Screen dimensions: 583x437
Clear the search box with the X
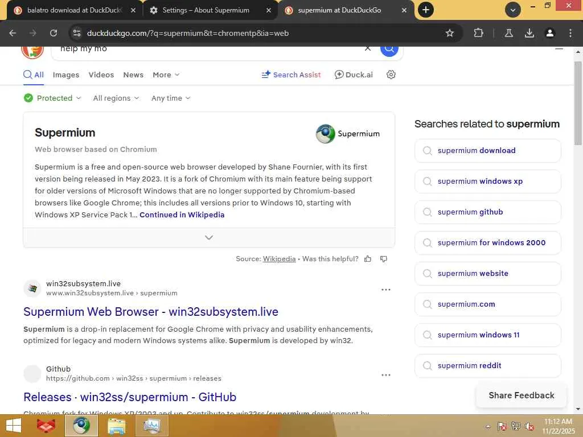point(367,48)
